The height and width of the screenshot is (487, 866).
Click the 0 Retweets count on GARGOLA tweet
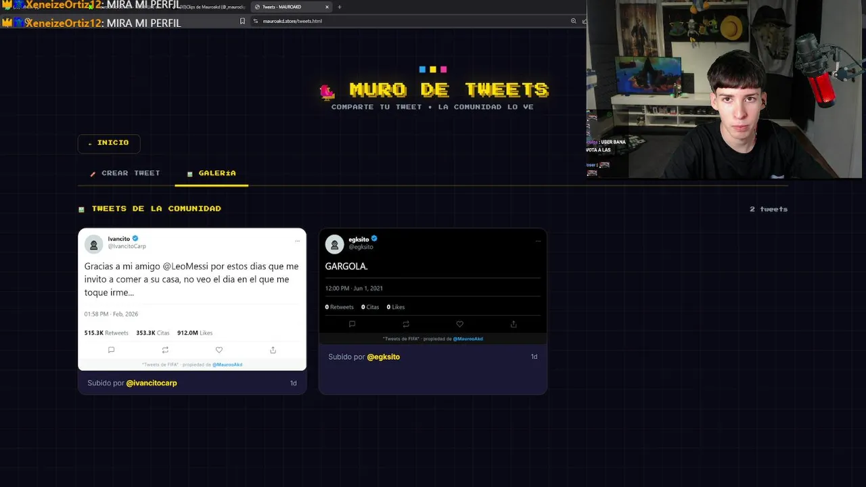point(340,307)
